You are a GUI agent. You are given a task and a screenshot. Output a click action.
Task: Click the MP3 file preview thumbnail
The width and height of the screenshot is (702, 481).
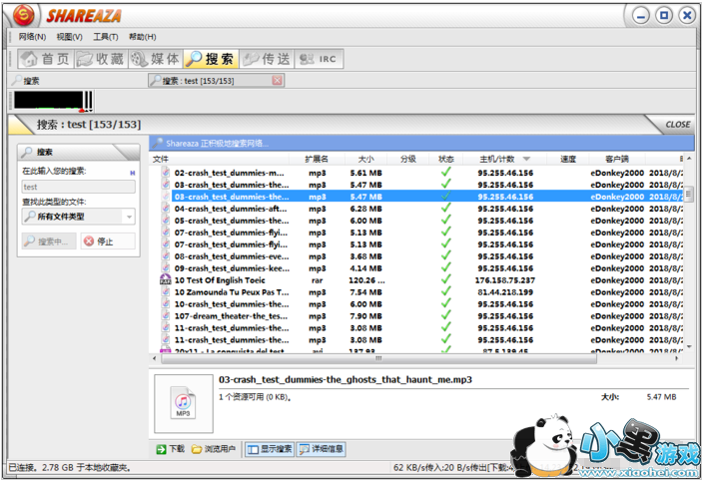(x=183, y=403)
